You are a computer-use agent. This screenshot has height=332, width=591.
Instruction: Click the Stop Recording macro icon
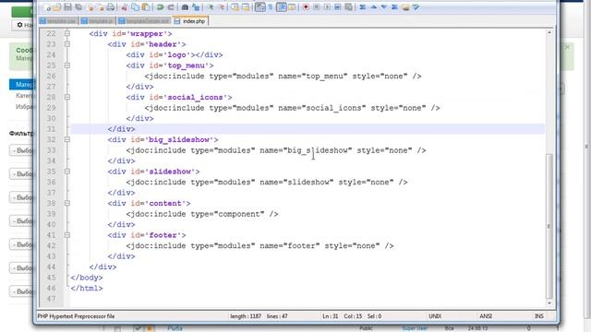(x=316, y=7)
